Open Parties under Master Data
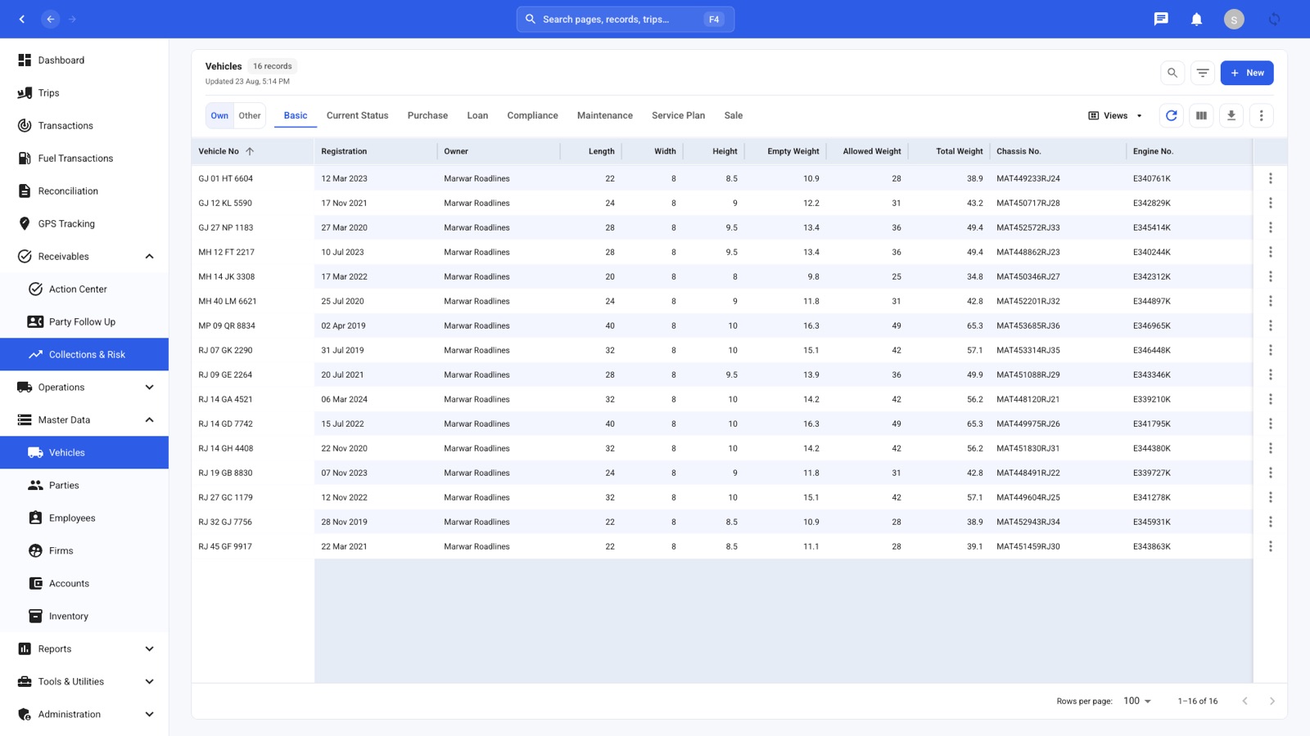 pyautogui.click(x=84, y=485)
